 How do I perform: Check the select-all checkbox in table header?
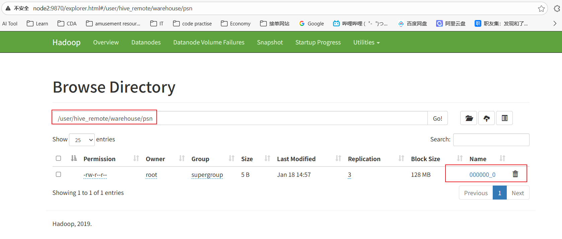click(x=59, y=158)
